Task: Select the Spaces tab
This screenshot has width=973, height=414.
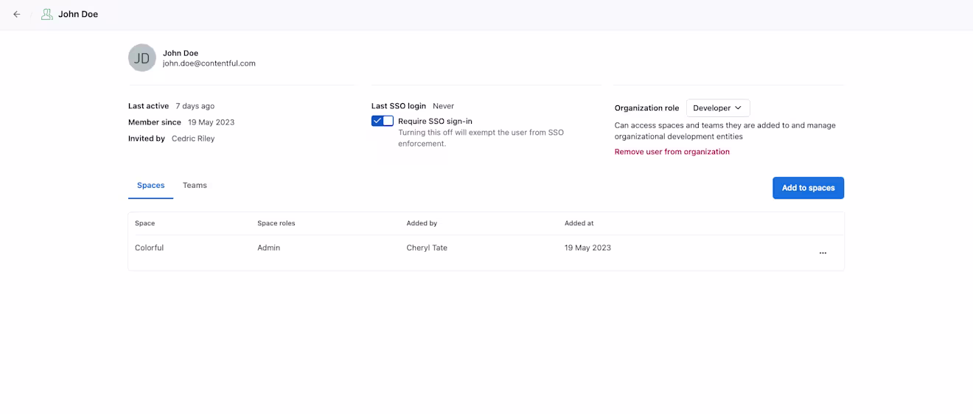Action: coord(150,186)
